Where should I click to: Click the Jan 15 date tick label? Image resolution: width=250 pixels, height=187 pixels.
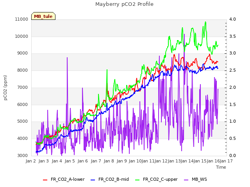coord(200,161)
